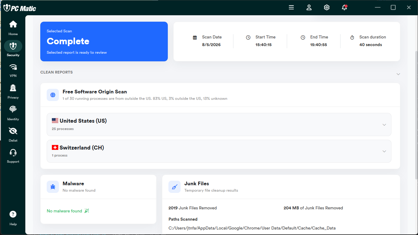Click the globe icon for Origin Scan
The image size is (418, 235).
pyautogui.click(x=53, y=95)
